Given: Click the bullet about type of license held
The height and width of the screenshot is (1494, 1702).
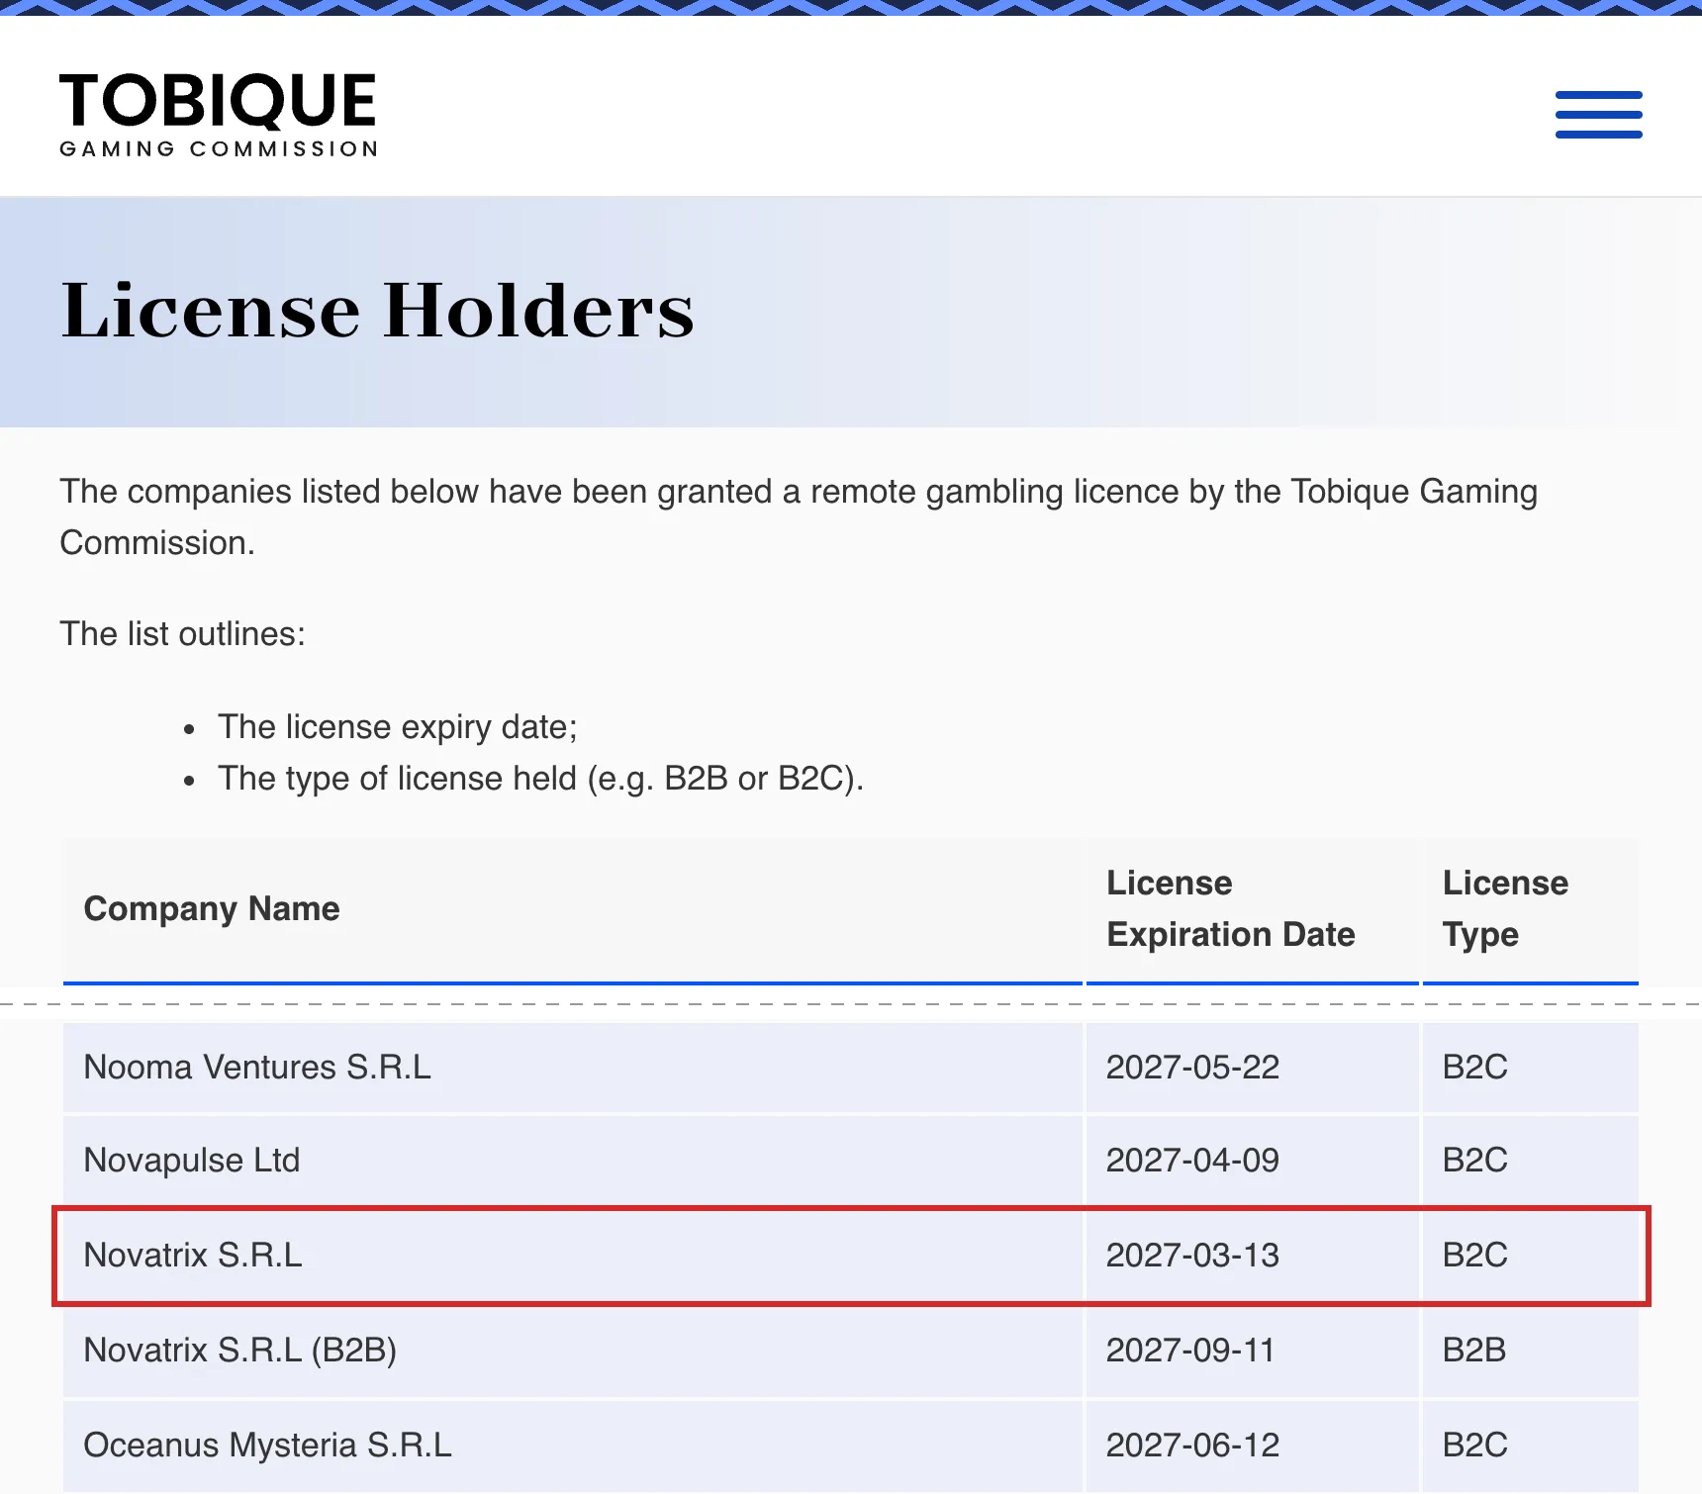Looking at the screenshot, I should [x=541, y=779].
